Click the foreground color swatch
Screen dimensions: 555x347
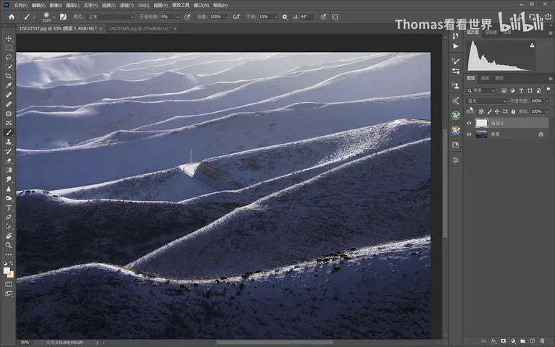pyautogui.click(x=7, y=270)
